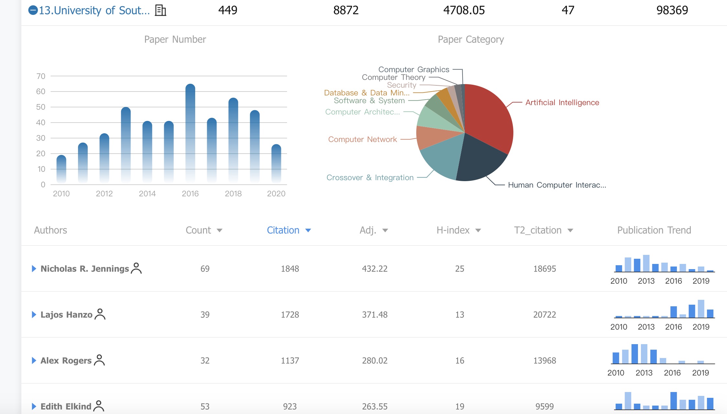
Task: Click the institution building icon
Action: 160,10
